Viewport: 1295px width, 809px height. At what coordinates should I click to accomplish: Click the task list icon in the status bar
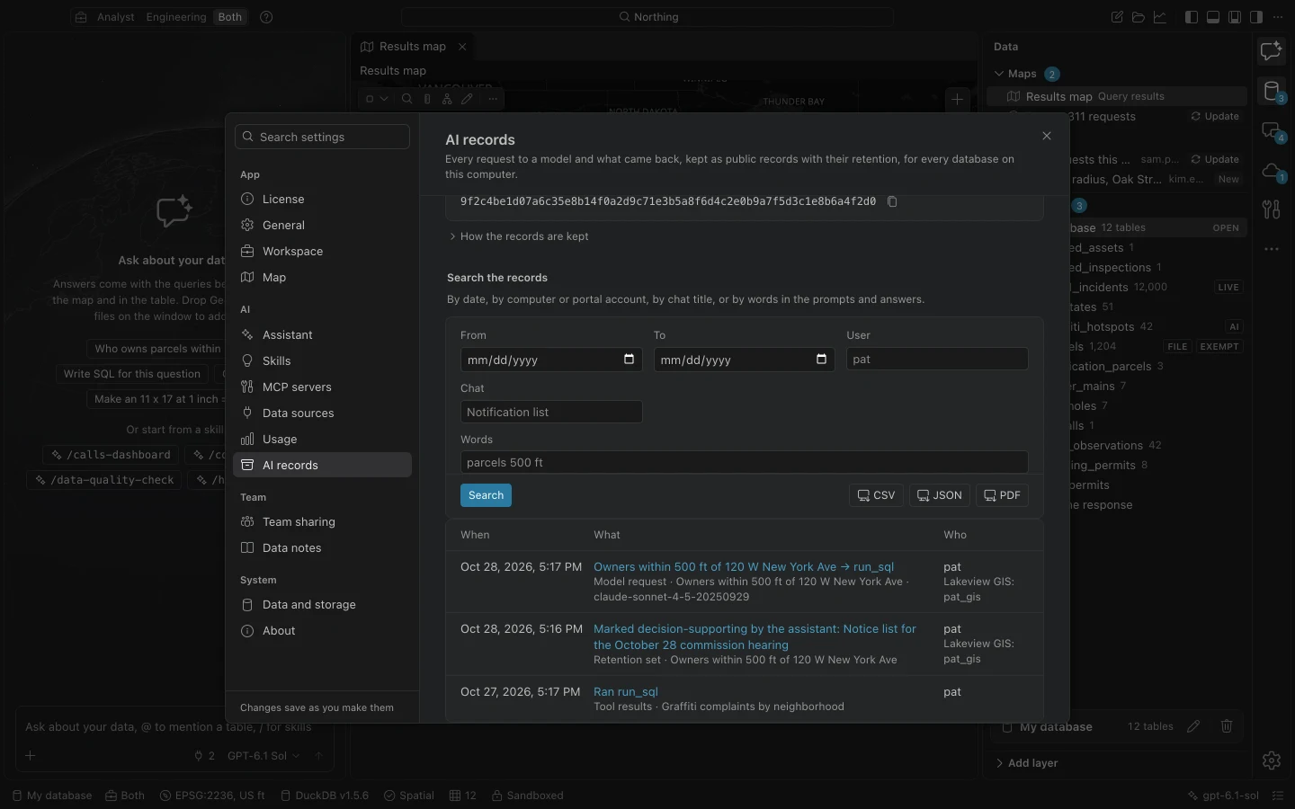[x=1278, y=796]
